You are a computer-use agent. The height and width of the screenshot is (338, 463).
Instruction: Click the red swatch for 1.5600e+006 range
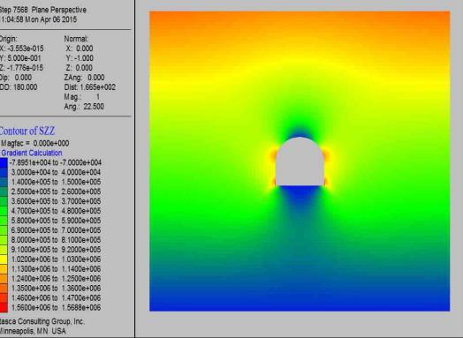click(x=4, y=308)
